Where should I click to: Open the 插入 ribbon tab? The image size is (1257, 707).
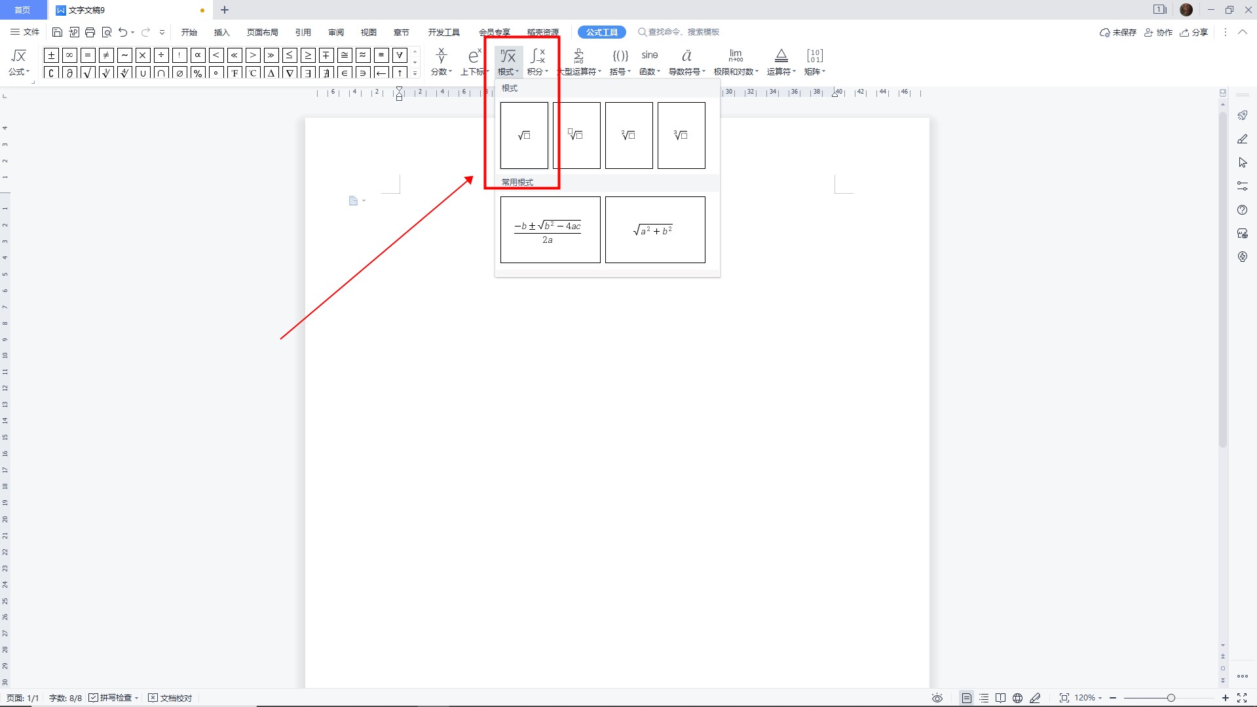click(222, 32)
